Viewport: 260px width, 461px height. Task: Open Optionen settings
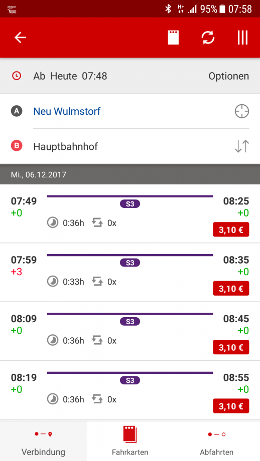click(x=229, y=76)
